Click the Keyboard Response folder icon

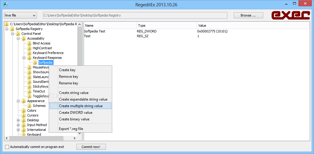[29, 58]
